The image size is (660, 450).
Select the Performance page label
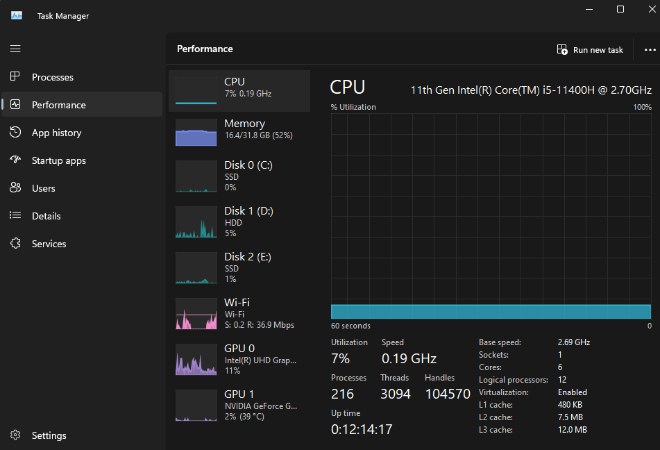coord(59,105)
